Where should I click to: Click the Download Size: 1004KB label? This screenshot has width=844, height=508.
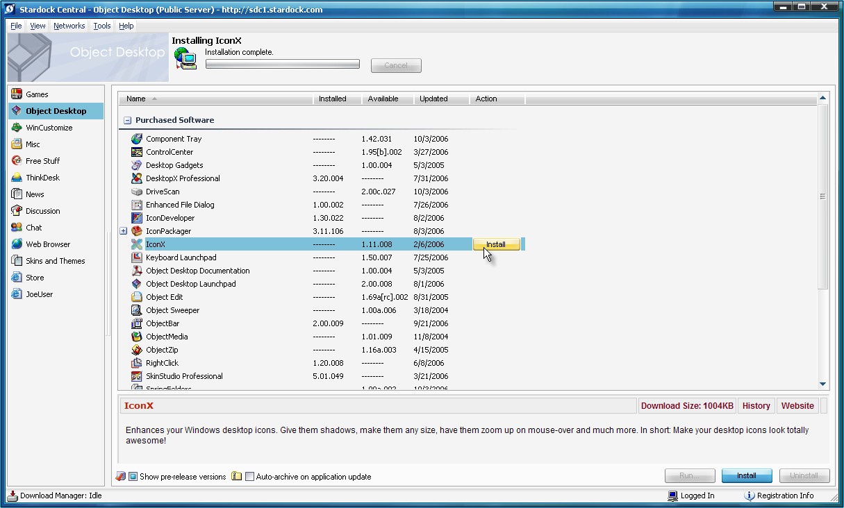coord(687,406)
